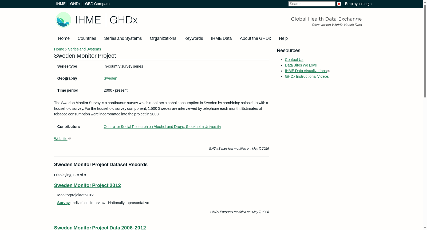Click 'Displaying 1 - 8 of 8' text
427x230 pixels.
pos(70,175)
